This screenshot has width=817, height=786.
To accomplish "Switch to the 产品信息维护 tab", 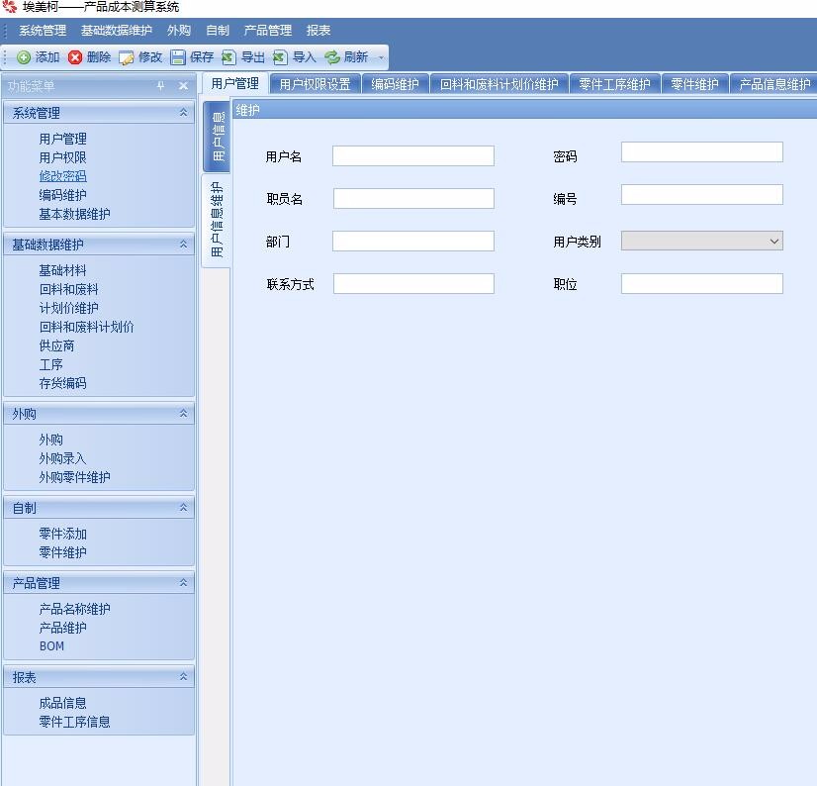I will (774, 84).
